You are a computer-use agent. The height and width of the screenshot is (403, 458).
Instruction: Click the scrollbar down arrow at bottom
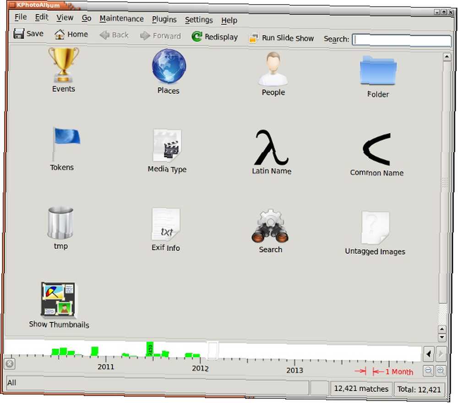tap(442, 338)
